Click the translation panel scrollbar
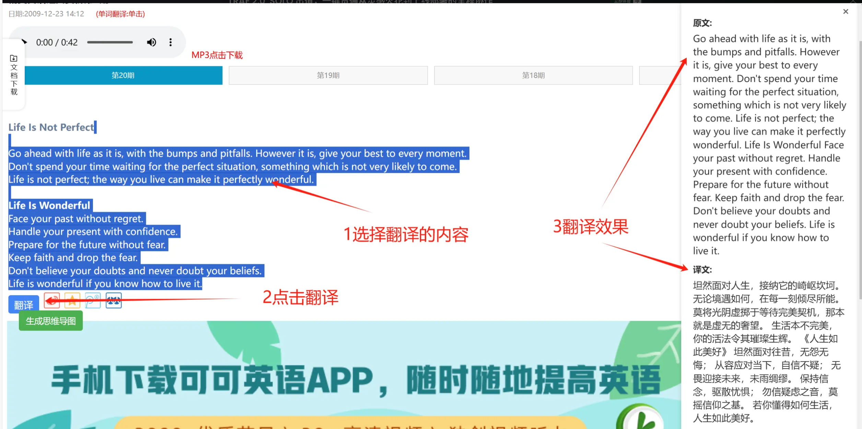 coord(860,171)
